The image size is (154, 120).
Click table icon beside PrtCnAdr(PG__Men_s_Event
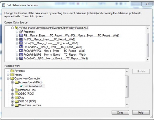click(21, 47)
